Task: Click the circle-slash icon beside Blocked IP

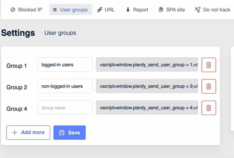Action: click(x=13, y=10)
